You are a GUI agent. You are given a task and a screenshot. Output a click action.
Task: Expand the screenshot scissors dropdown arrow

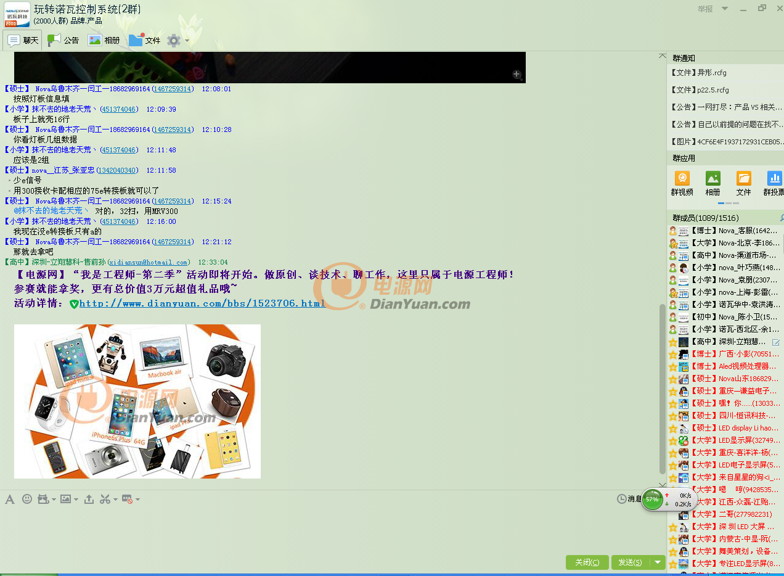(x=115, y=500)
